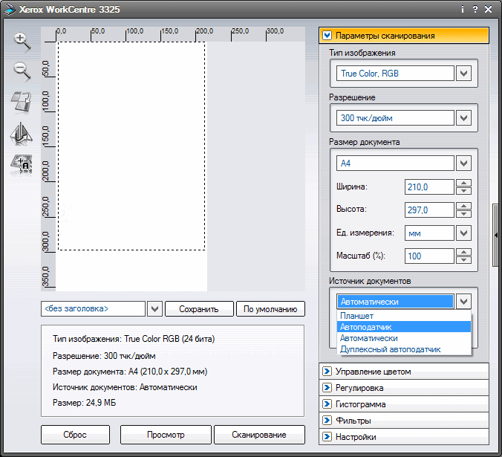Open the Размер документа A4 dropdown arrow
Viewport: 502px width, 457px height.
(463, 163)
